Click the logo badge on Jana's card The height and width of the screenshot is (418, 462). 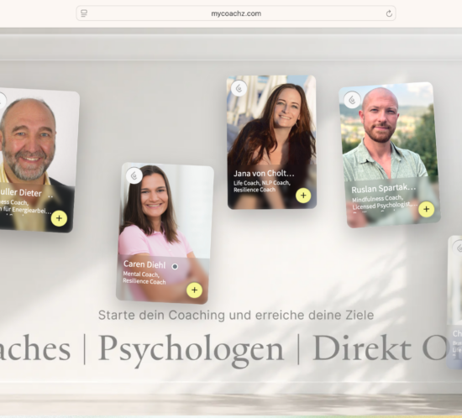[239, 88]
